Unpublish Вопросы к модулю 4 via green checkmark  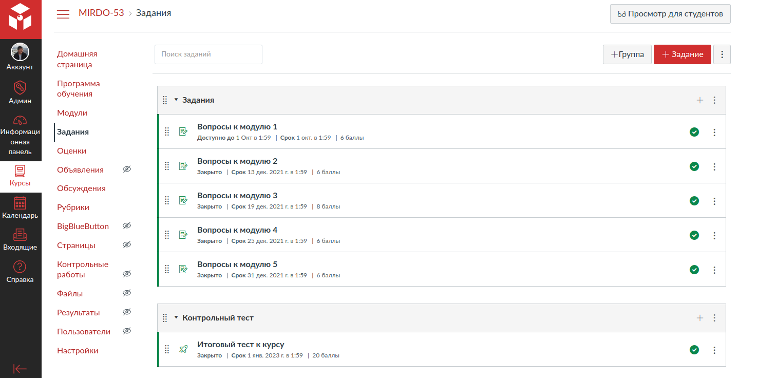[694, 235]
